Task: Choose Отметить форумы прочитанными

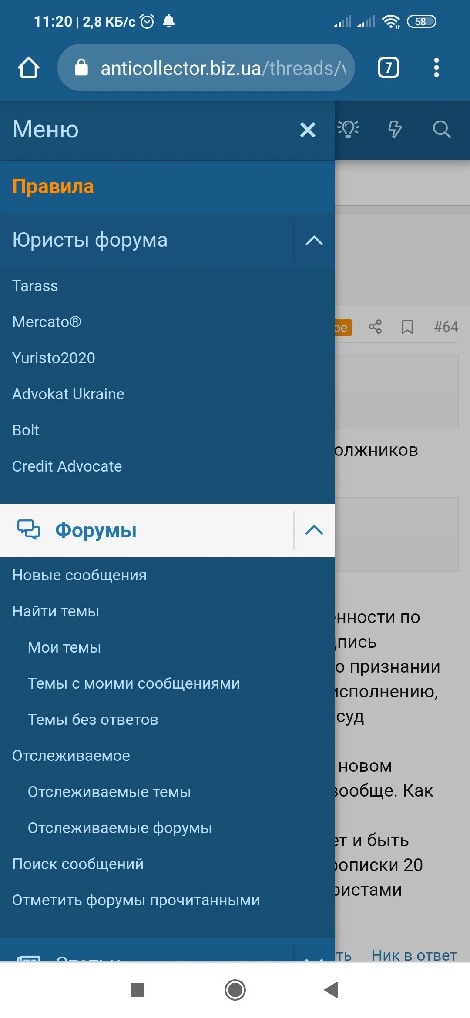Action: pos(136,900)
